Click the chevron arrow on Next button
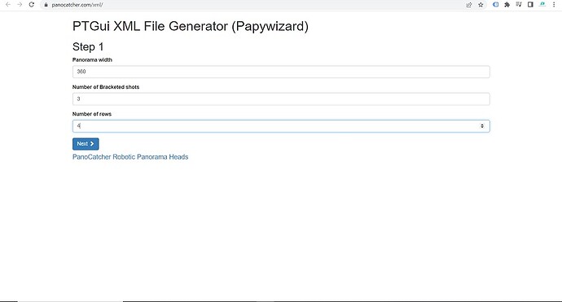The image size is (562, 302). (x=92, y=143)
